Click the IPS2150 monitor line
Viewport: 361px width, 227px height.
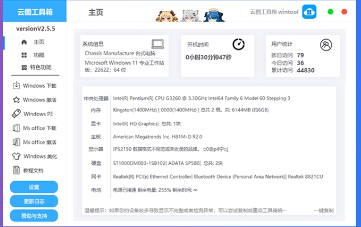coord(170,149)
